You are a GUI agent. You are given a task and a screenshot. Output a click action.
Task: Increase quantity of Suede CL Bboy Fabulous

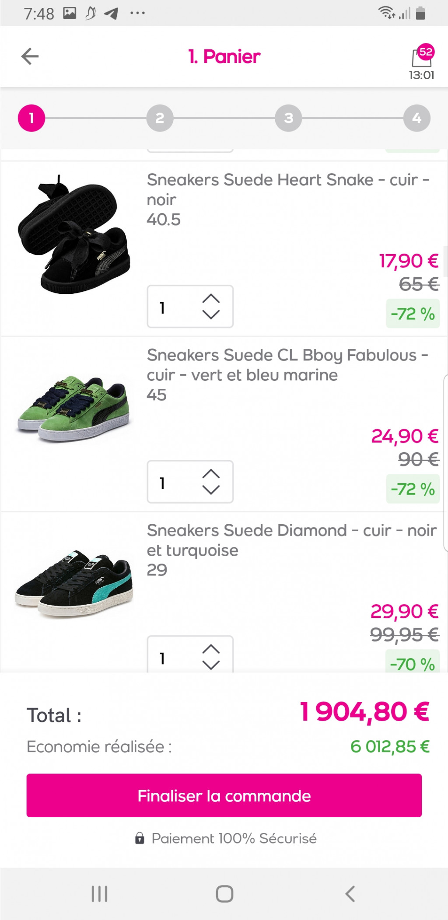tap(211, 474)
